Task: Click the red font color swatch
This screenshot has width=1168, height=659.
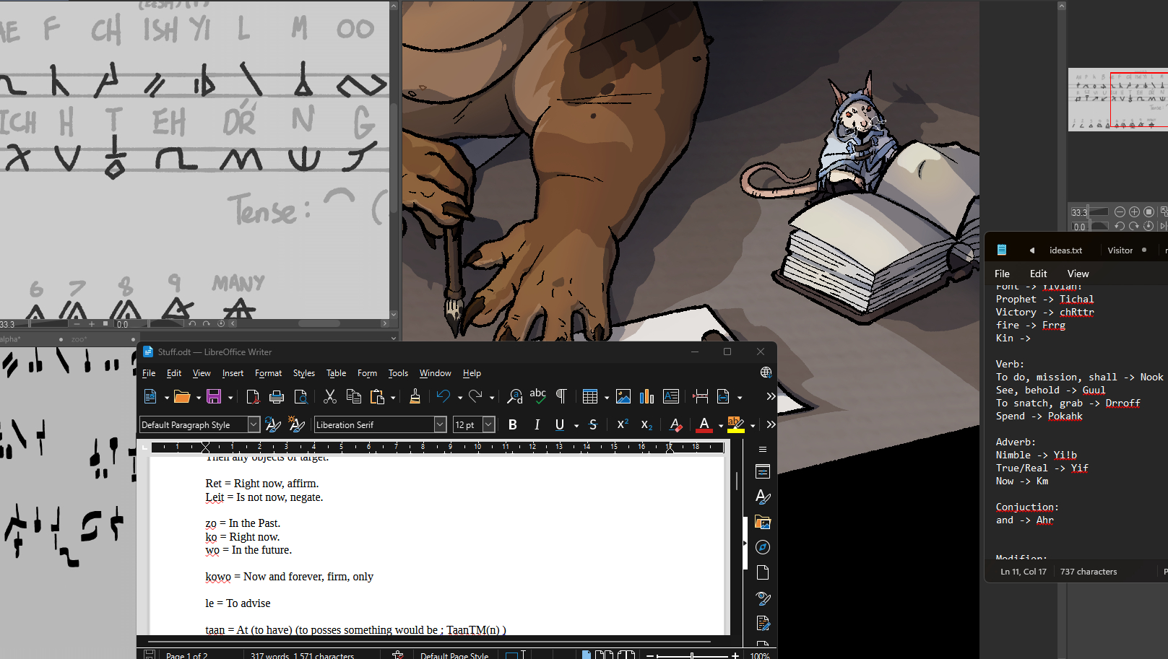Action: [704, 424]
